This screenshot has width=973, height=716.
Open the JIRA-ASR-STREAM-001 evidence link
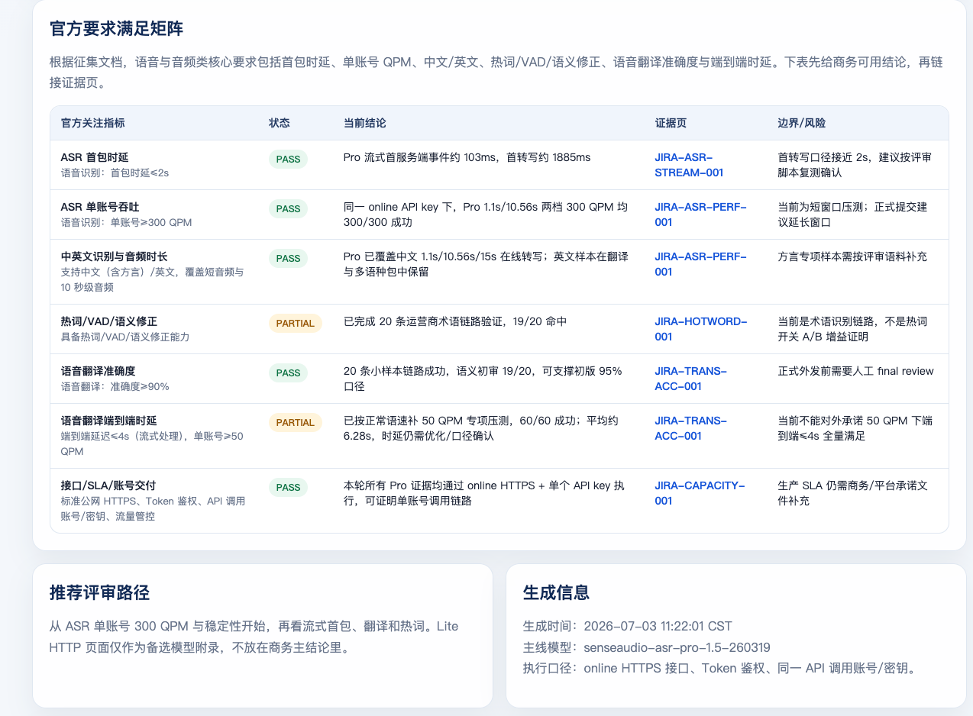pos(689,165)
